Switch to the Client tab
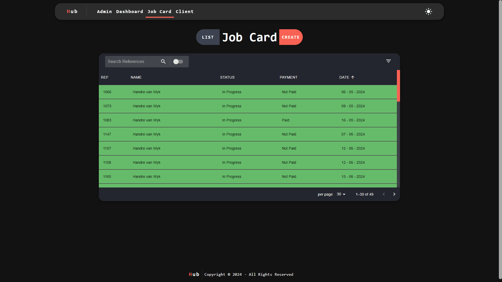 [x=185, y=11]
